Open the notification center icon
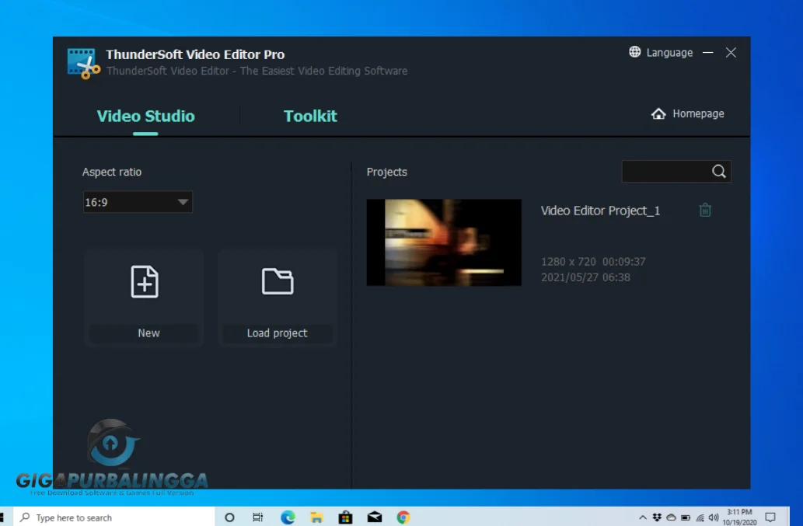Viewport: 803px width, 526px height. 770,517
